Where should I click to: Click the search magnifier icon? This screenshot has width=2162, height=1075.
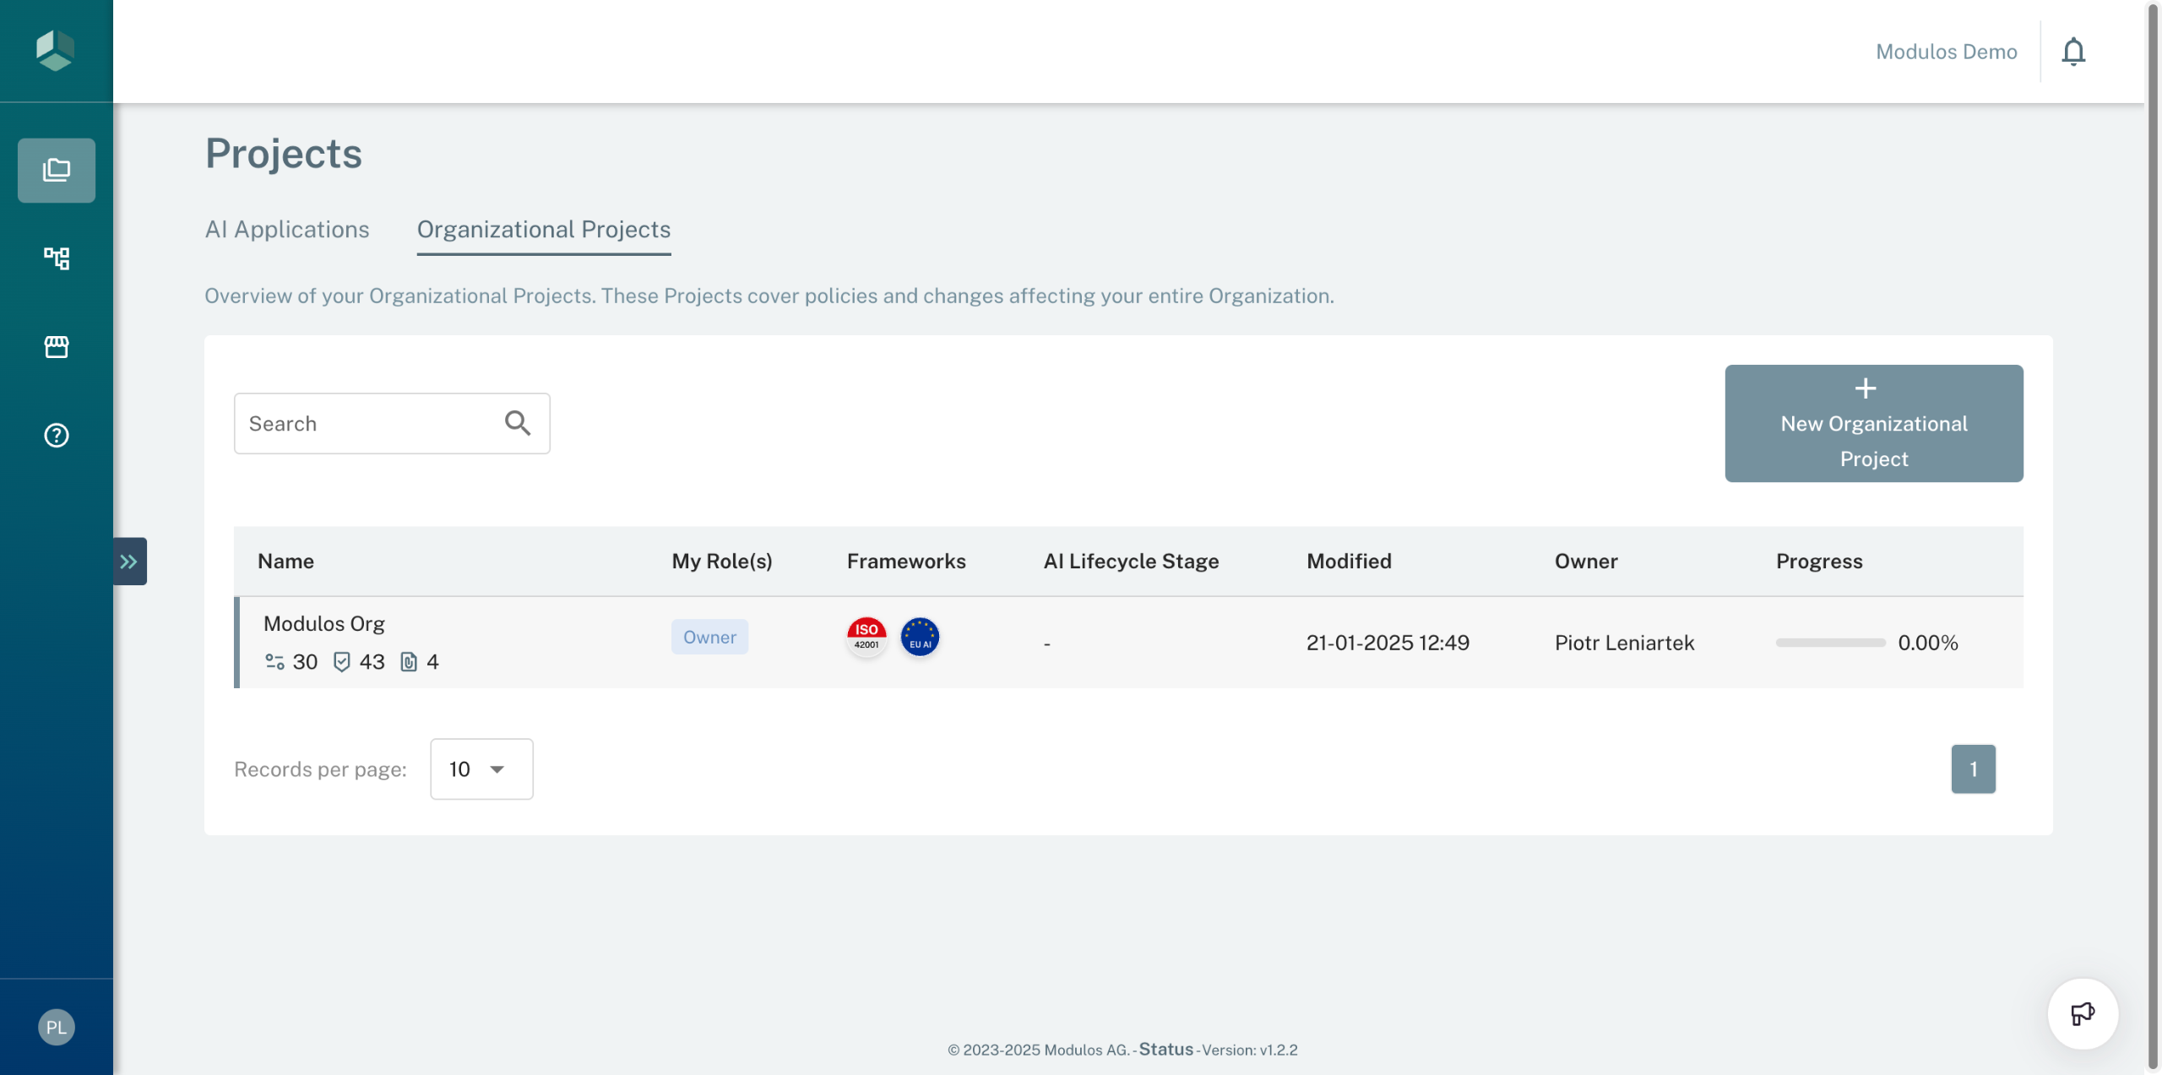coord(518,423)
